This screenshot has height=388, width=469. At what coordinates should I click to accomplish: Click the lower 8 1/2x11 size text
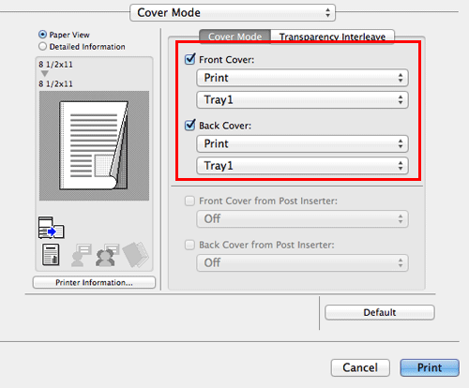click(x=55, y=84)
